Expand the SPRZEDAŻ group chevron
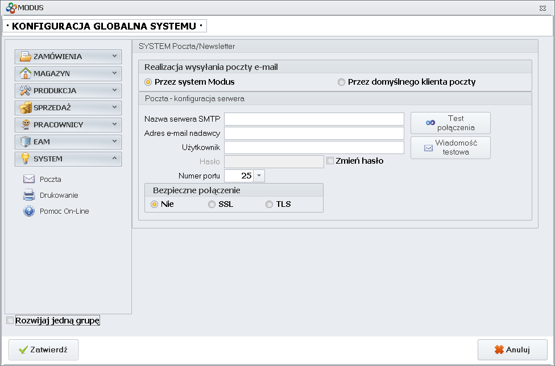 (114, 107)
